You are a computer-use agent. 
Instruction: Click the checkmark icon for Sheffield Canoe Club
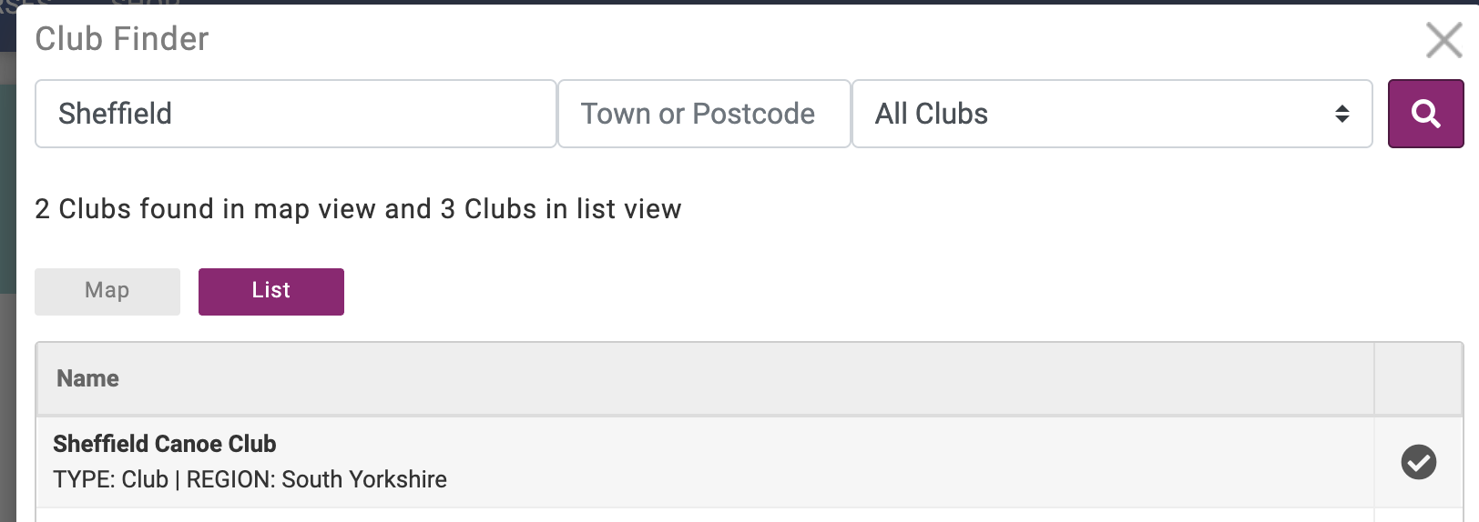pos(1418,462)
